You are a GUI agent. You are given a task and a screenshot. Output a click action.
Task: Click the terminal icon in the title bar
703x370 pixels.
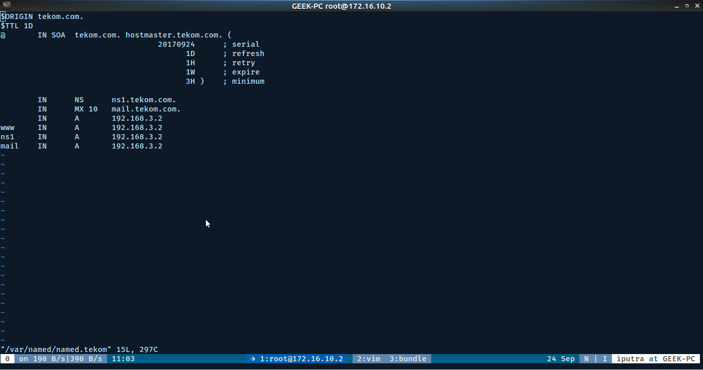point(6,5)
